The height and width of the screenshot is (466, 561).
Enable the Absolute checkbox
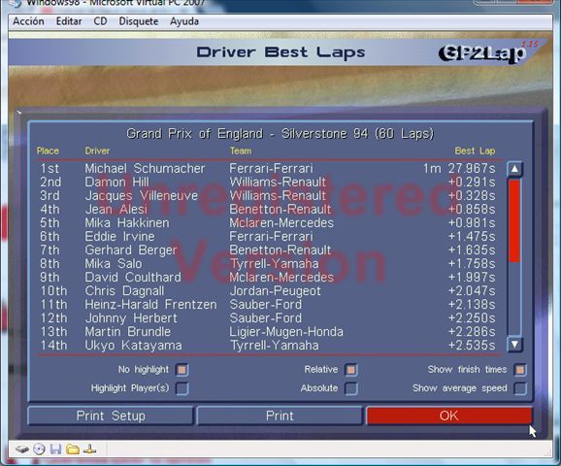click(x=351, y=388)
